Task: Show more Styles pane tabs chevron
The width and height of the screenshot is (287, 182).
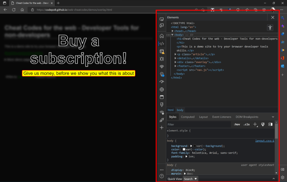Action: pyautogui.click(x=273, y=117)
